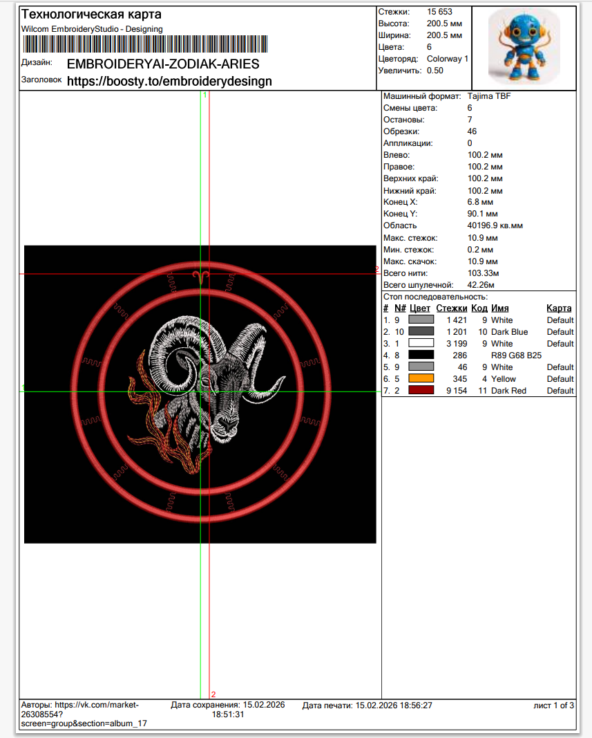Click the green marker number 1 at top
Viewport: 592px width, 738px height.
coord(204,95)
